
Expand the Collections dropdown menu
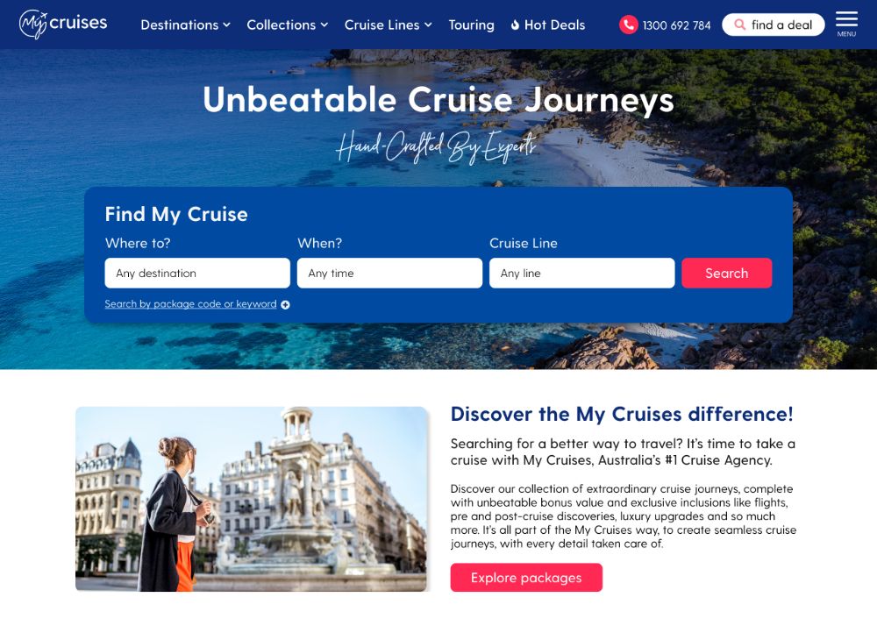287,25
